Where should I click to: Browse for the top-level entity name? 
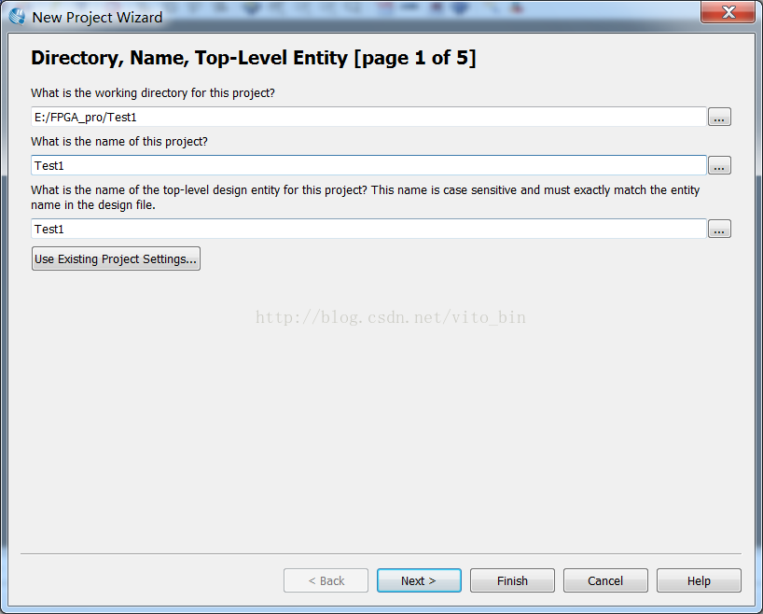tap(719, 229)
